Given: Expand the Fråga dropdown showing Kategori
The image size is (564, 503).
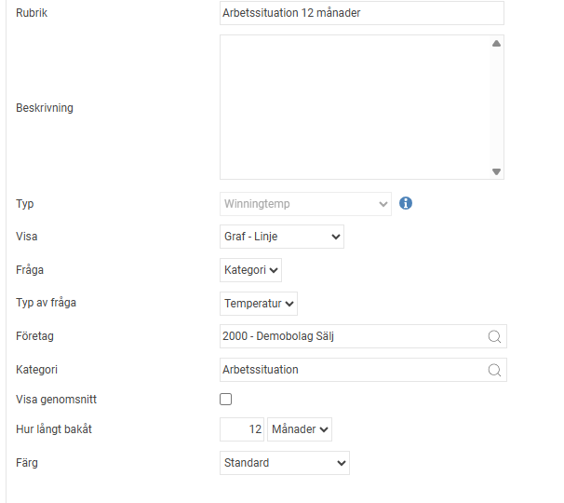Looking at the screenshot, I should coord(250,270).
